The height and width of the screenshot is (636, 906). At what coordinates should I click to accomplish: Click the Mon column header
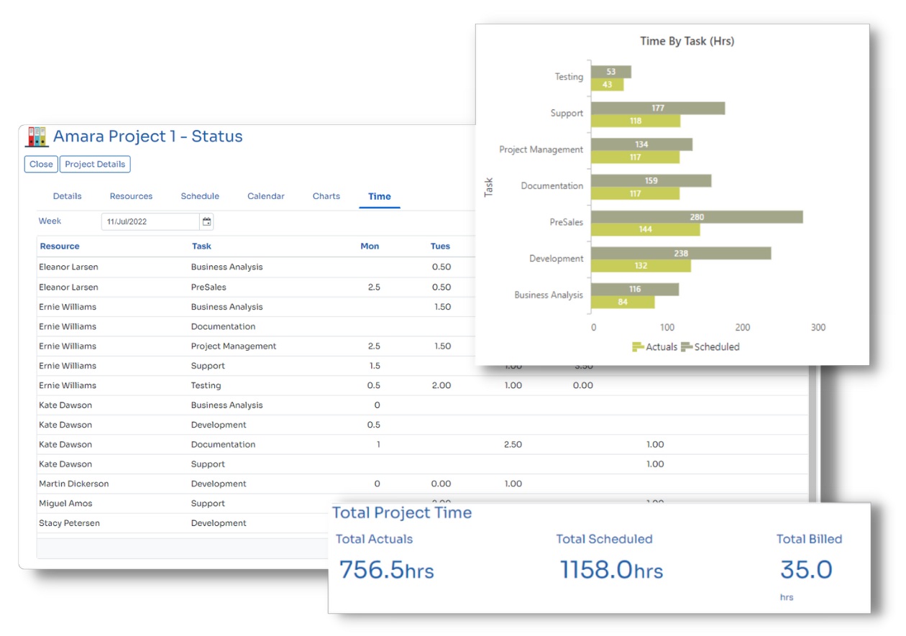pyautogui.click(x=370, y=246)
